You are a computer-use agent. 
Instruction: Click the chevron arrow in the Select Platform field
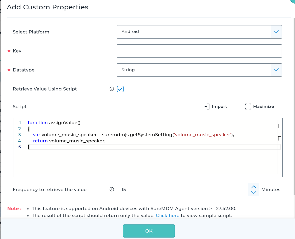276,32
